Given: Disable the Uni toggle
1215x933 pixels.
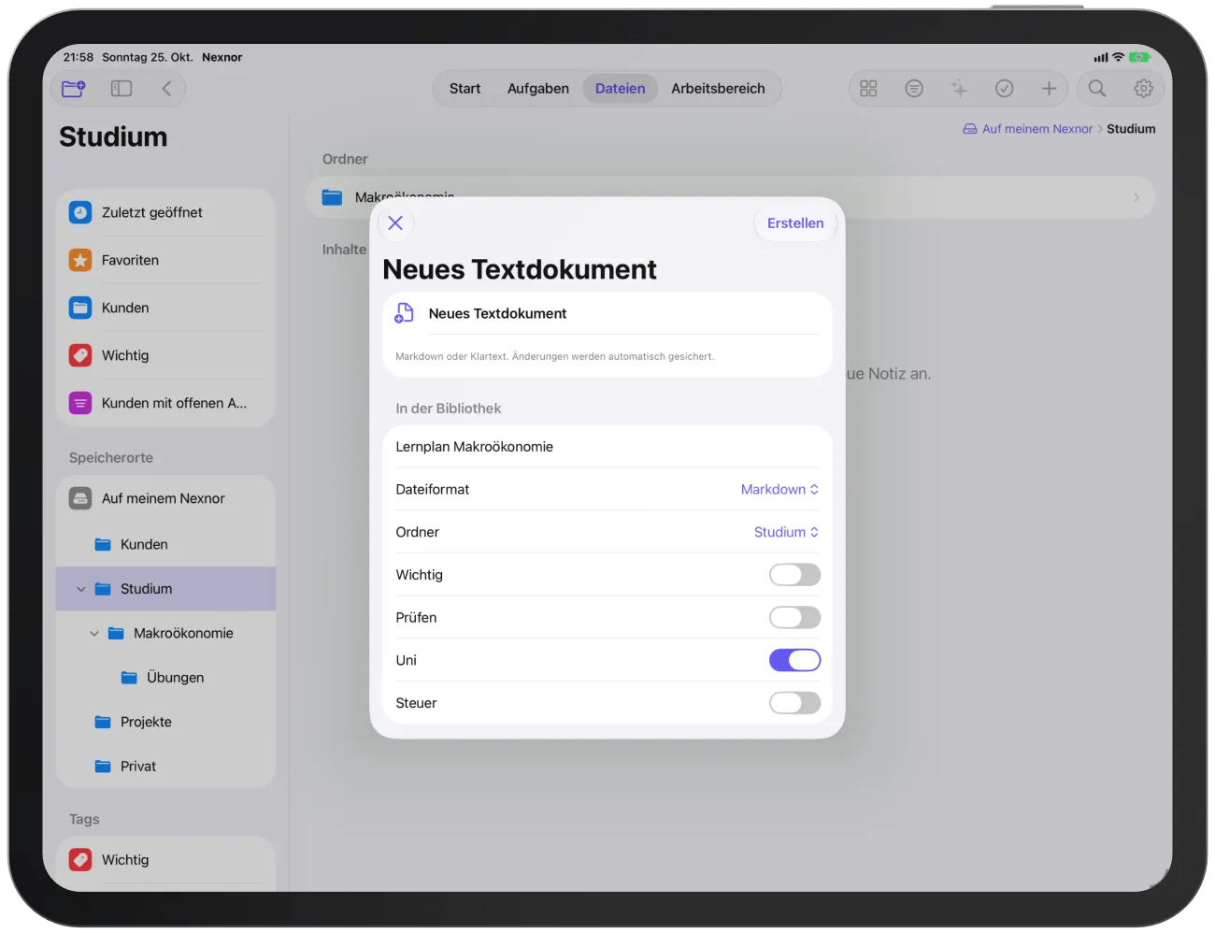Looking at the screenshot, I should (x=794, y=660).
